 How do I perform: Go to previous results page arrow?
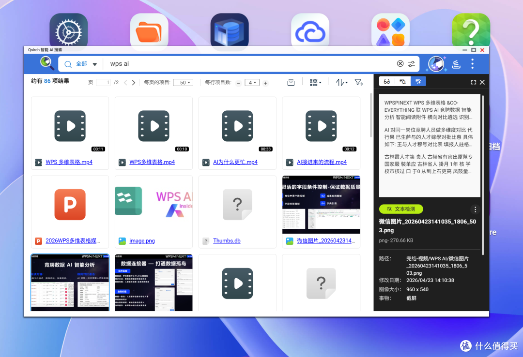coord(125,83)
